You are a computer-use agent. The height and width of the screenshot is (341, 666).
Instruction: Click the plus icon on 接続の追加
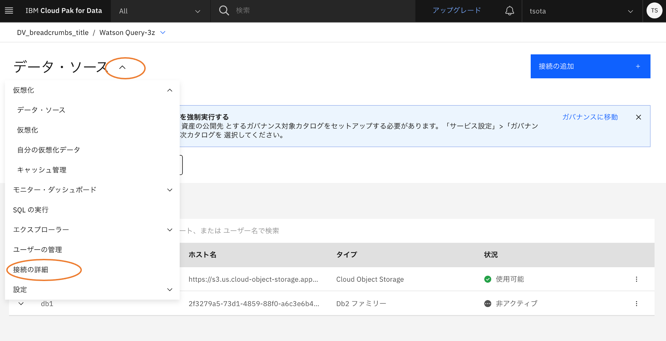point(638,67)
